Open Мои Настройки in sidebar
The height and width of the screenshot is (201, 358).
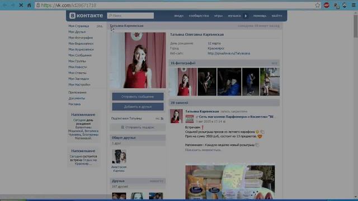pyautogui.click(x=79, y=84)
